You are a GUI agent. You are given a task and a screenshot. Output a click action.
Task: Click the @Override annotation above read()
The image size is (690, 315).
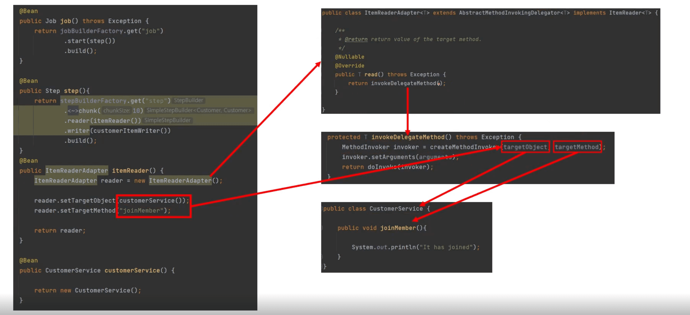[x=349, y=66]
